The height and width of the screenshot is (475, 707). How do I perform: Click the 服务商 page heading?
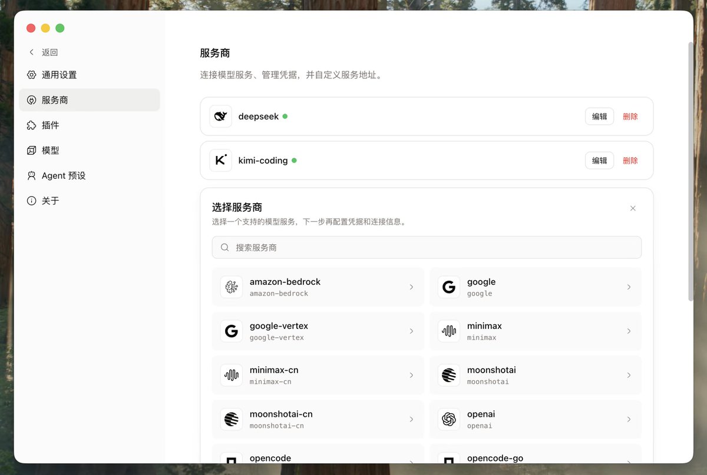215,53
